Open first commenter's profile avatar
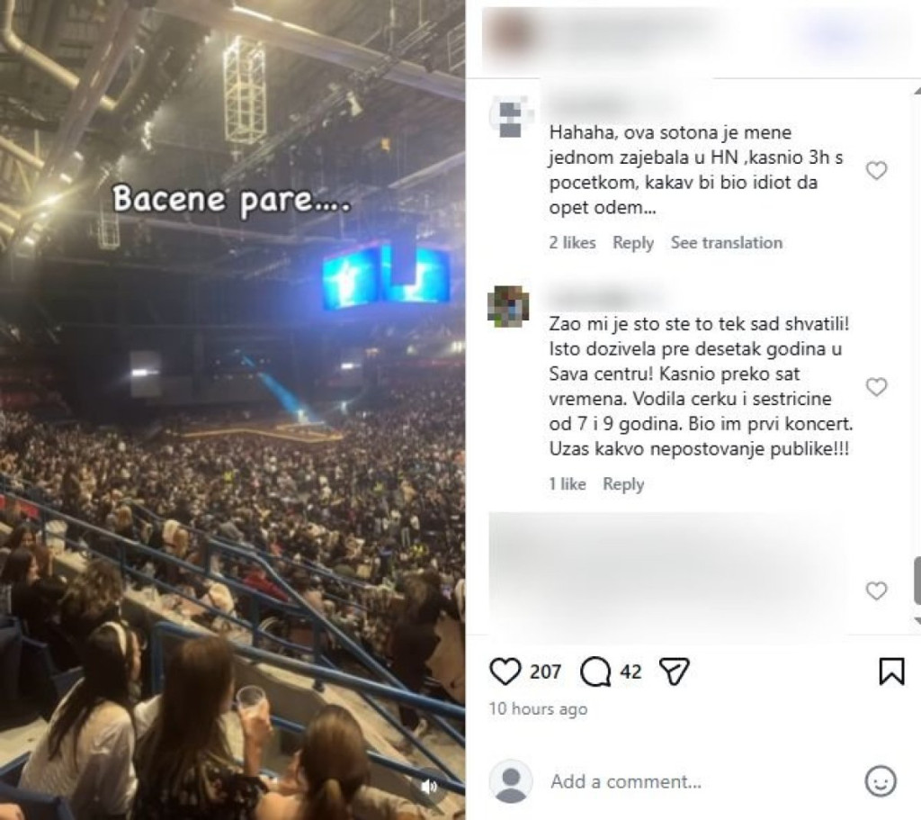921x820 pixels. (x=509, y=118)
